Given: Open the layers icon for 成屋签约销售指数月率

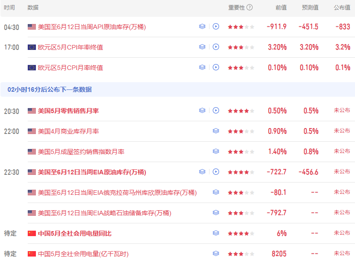Looking at the screenshot, I should point(216,151).
